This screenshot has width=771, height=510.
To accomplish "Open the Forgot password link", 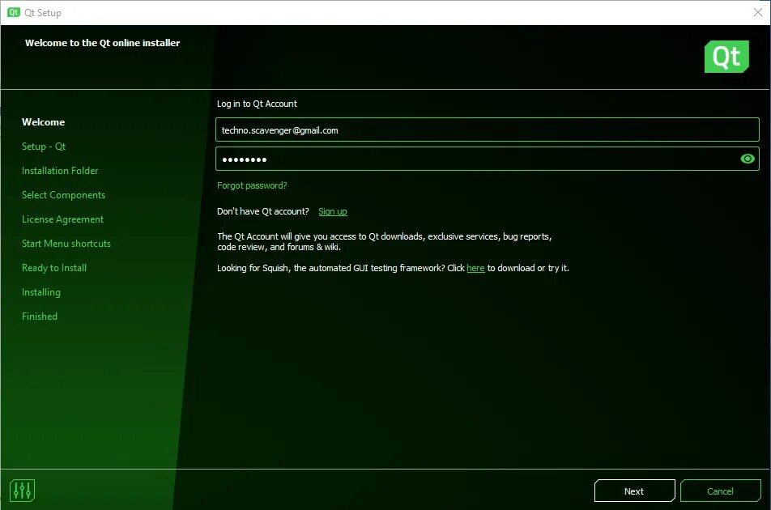I will [252, 185].
